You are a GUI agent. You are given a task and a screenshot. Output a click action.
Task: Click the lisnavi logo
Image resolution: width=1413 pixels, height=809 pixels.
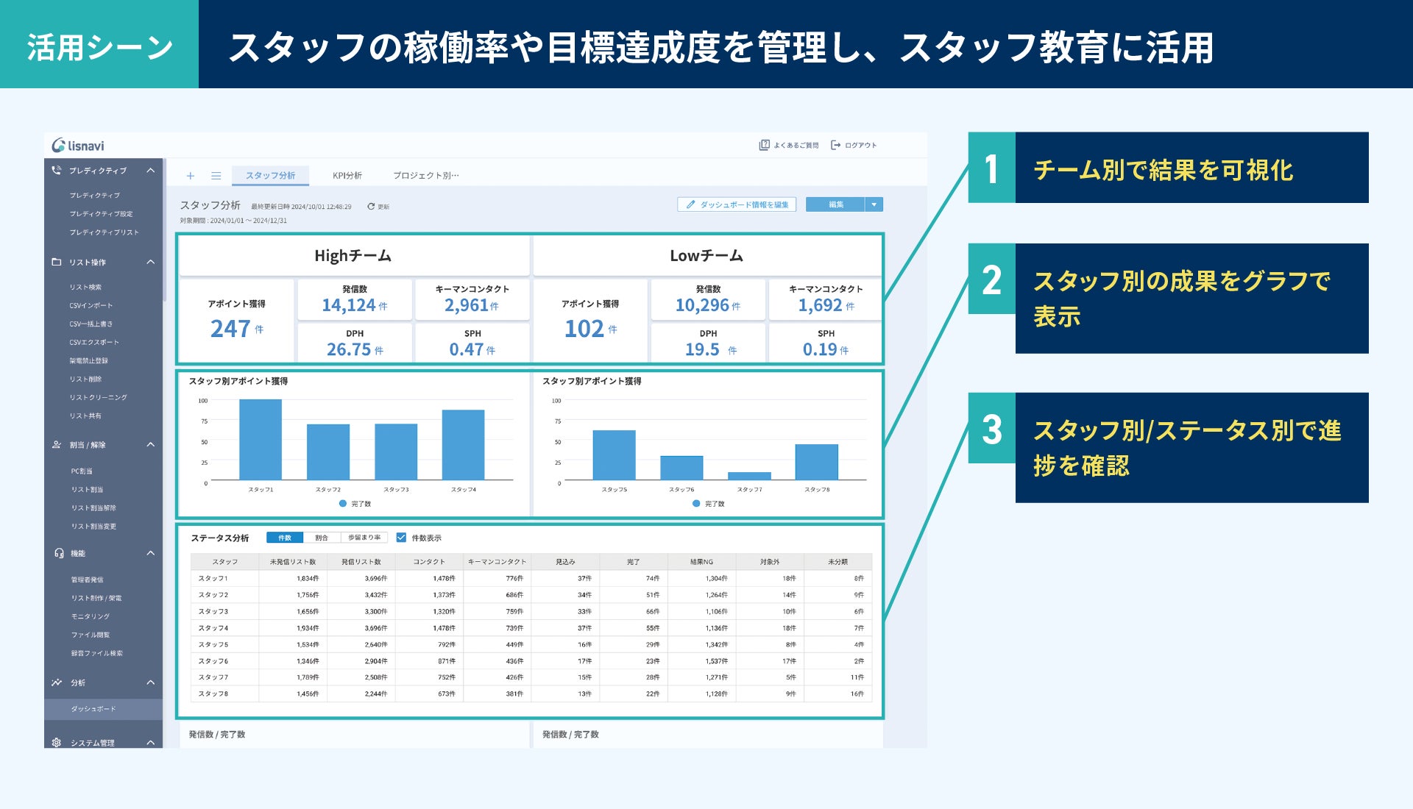[78, 146]
